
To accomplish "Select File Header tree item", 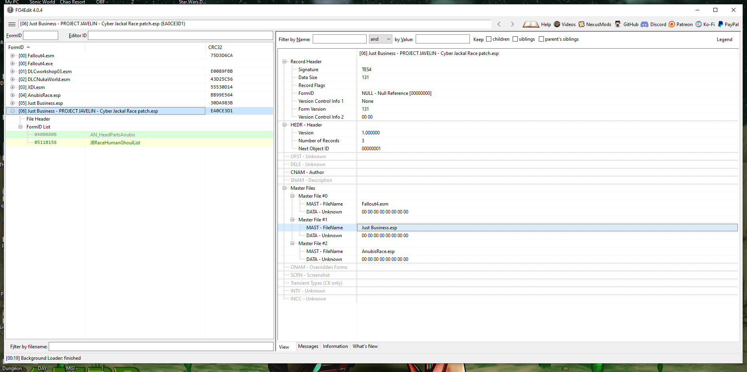I will 38,119.
